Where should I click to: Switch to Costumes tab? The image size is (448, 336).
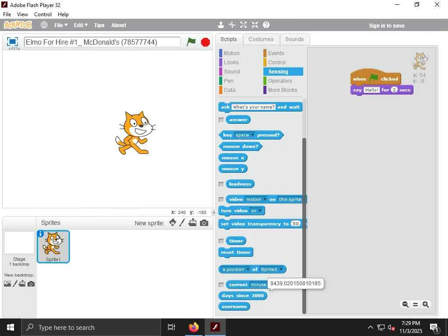pos(261,39)
